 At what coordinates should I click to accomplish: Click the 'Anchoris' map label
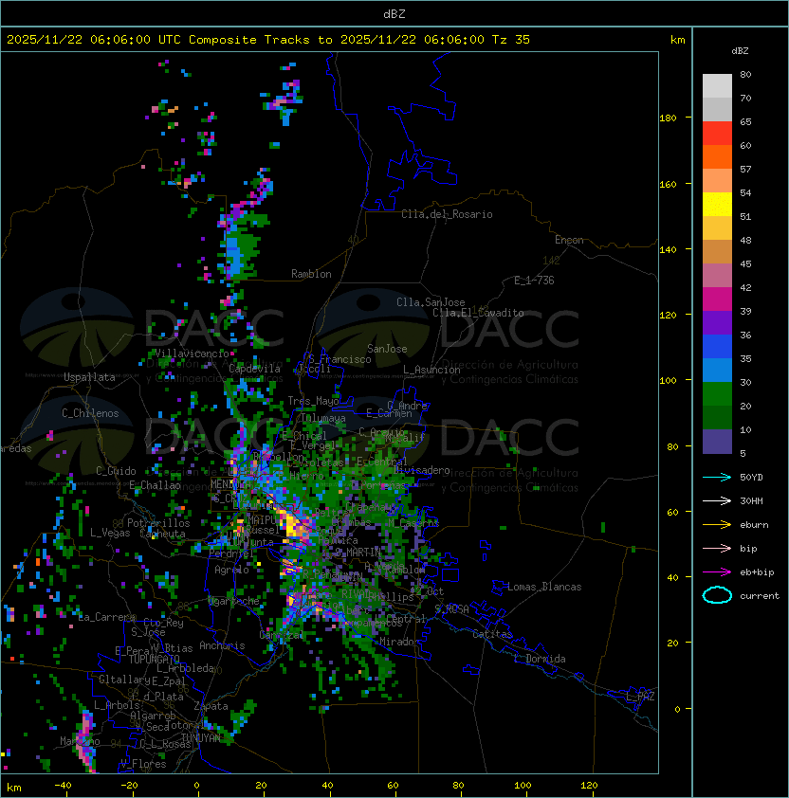tap(222, 645)
